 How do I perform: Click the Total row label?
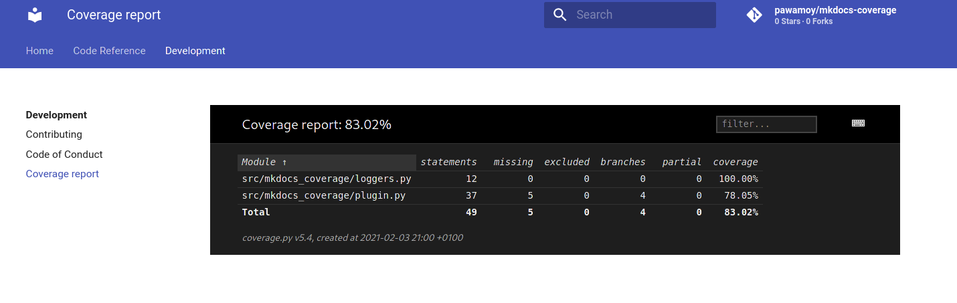256,212
